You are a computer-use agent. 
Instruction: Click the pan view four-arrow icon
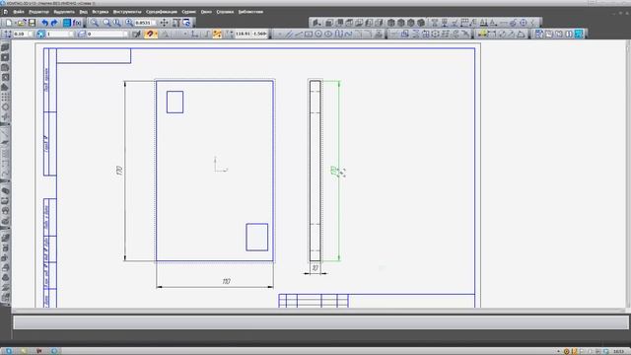tap(165, 23)
